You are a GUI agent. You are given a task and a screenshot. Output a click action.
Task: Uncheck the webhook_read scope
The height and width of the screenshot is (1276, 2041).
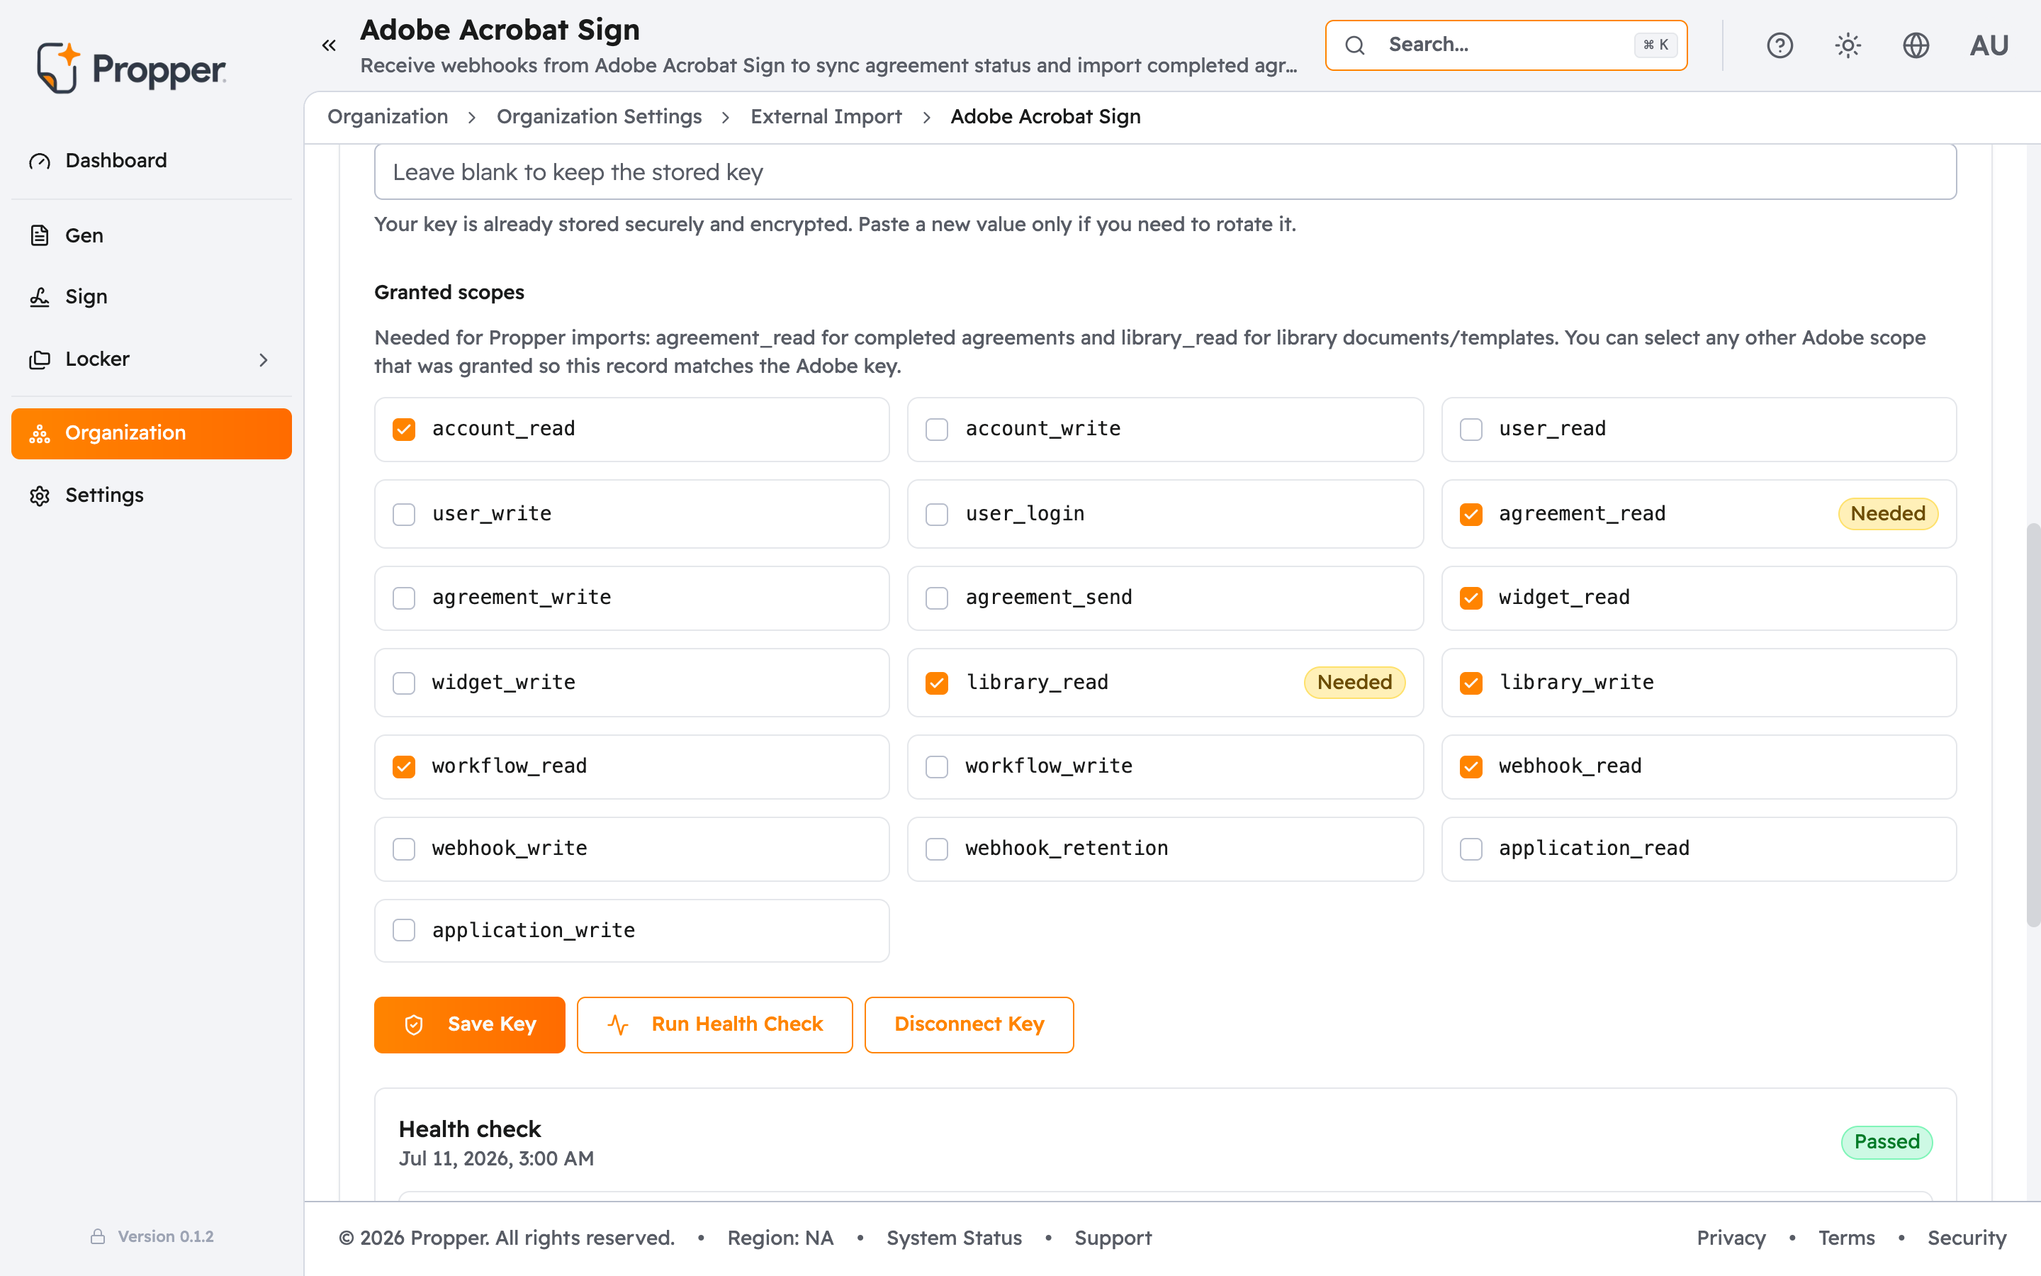pyautogui.click(x=1471, y=766)
